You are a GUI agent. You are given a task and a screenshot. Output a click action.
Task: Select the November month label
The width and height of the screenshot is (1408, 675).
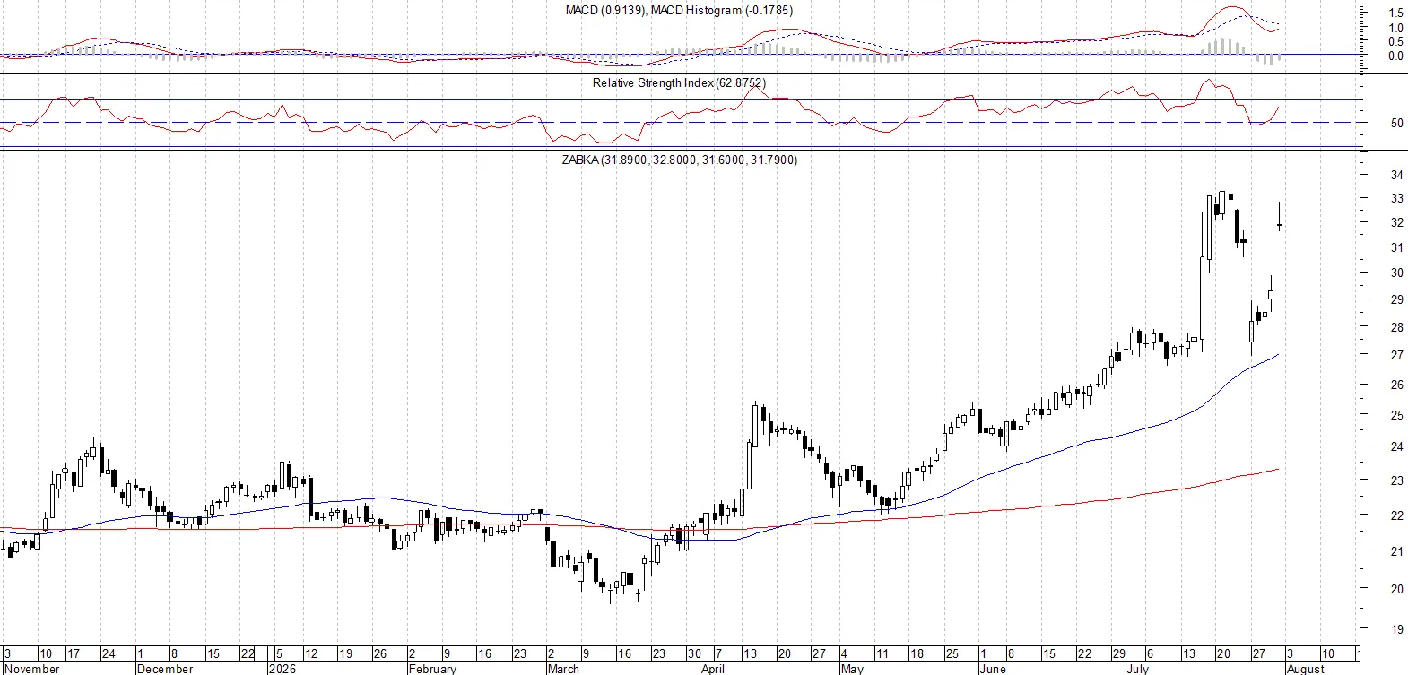click(32, 669)
